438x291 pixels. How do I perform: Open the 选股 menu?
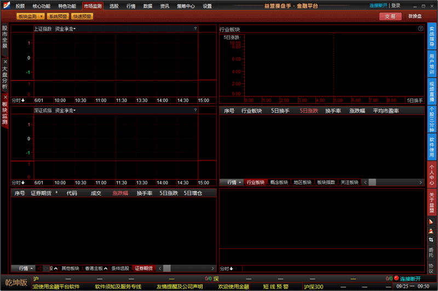[x=114, y=6]
